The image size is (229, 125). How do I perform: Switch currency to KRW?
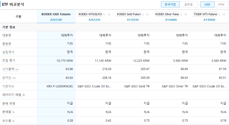click(x=221, y=4)
